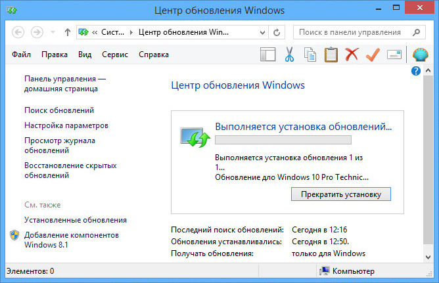Click the vertical scrollbar thumb
This screenshot has width=439, height=283.
pyautogui.click(x=428, y=160)
